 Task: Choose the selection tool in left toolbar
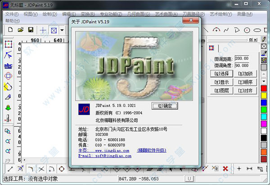[8, 44]
